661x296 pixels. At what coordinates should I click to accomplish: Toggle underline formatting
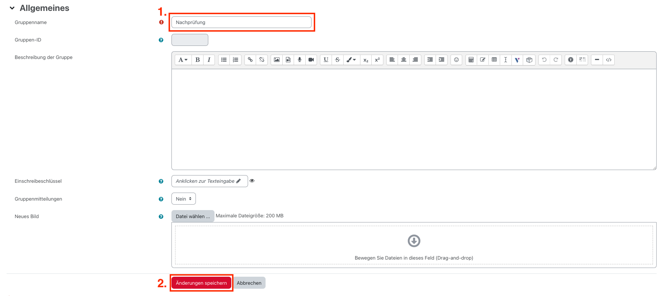tap(326, 60)
